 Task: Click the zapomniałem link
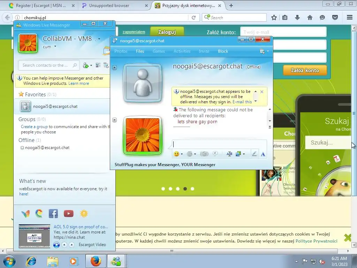coord(134,32)
